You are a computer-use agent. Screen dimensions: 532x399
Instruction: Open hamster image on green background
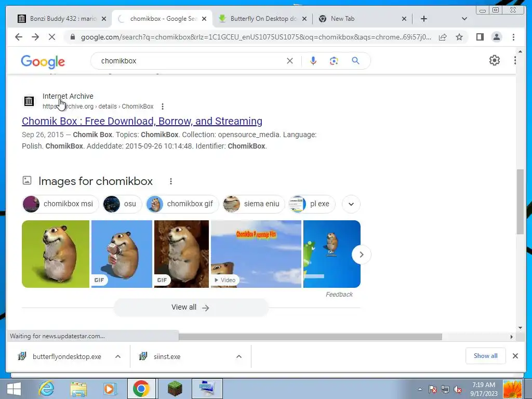pyautogui.click(x=56, y=254)
